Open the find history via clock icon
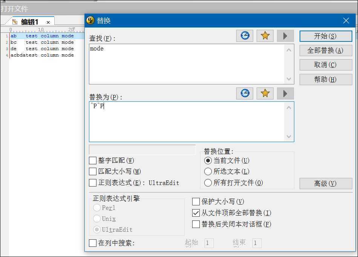Screen dimensions: 358x257 click(245, 35)
